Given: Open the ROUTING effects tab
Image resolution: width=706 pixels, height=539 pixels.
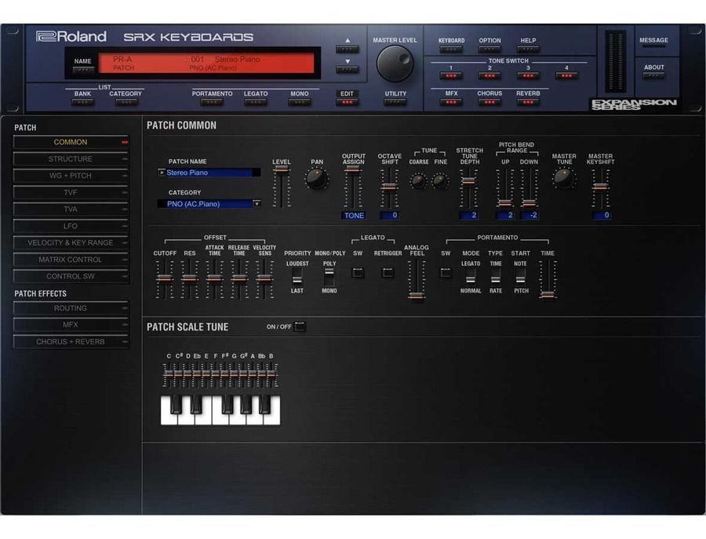Looking at the screenshot, I should pos(71,308).
